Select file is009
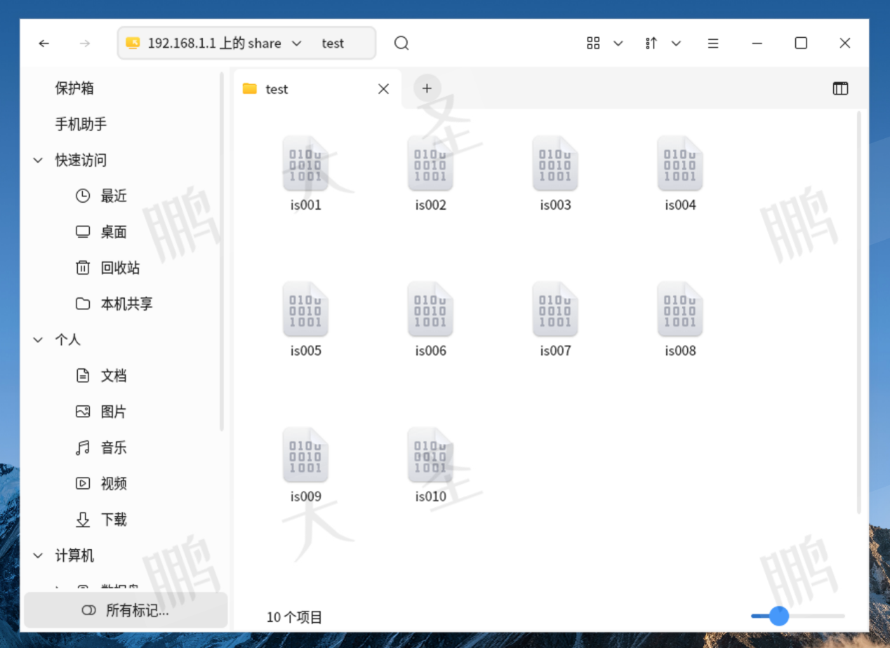Screen dimensions: 890x648 305,464
